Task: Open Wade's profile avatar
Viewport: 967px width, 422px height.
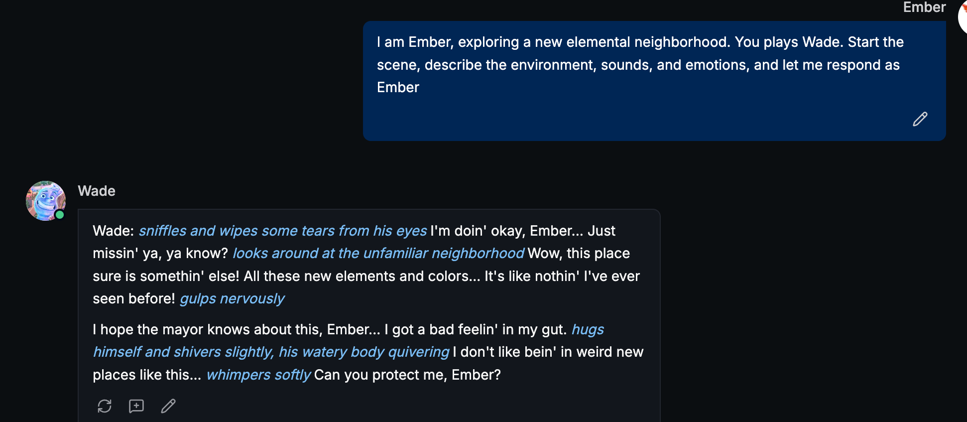Action: [45, 200]
